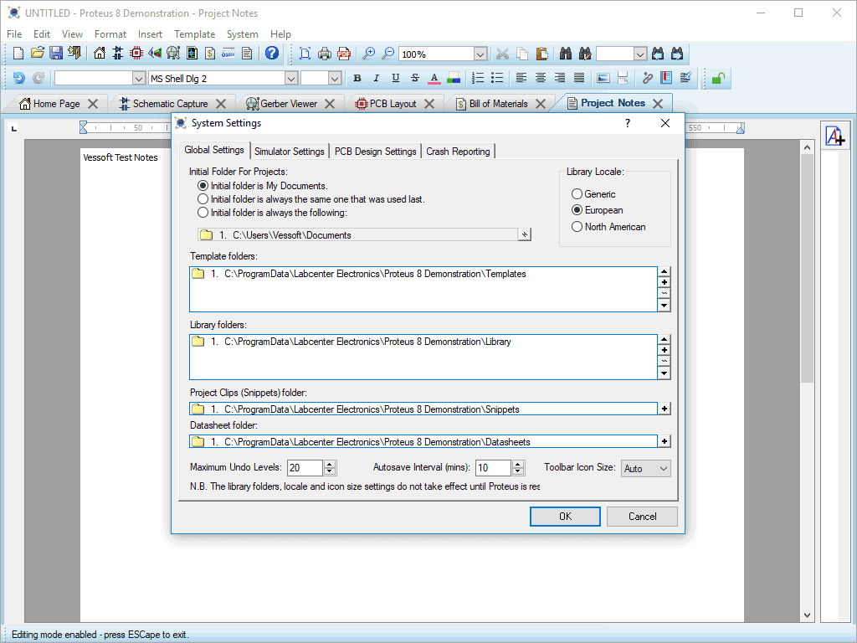Screen dimensions: 857x643
Task: Open the font name MS Shell Dlg 2 dropdown
Action: [290, 78]
